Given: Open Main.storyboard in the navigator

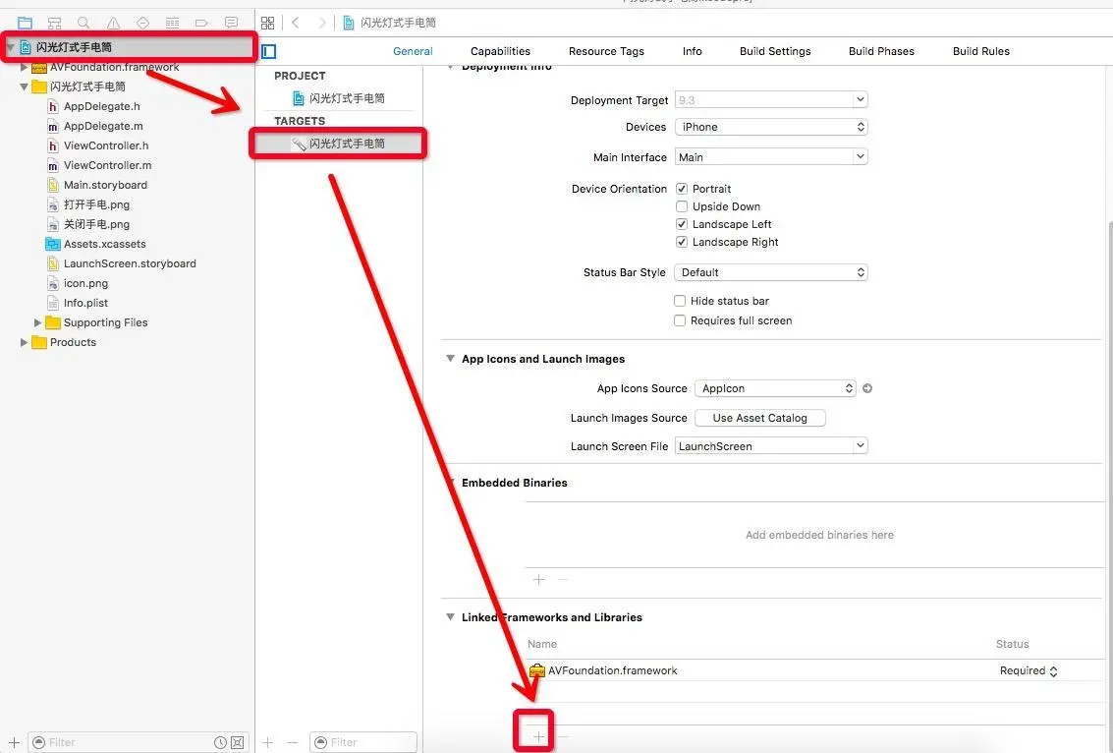Looking at the screenshot, I should point(105,185).
